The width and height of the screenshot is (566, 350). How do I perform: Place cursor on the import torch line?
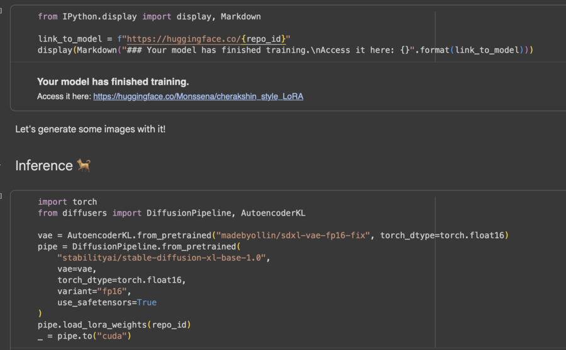pyautogui.click(x=67, y=202)
